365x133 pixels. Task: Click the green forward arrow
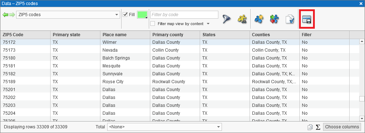tap(12, 15)
